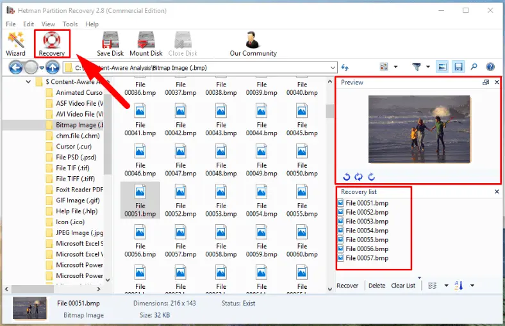505x326 pixels.
Task: Toggle the recovery list save-icon button
Action: [x=458, y=67]
